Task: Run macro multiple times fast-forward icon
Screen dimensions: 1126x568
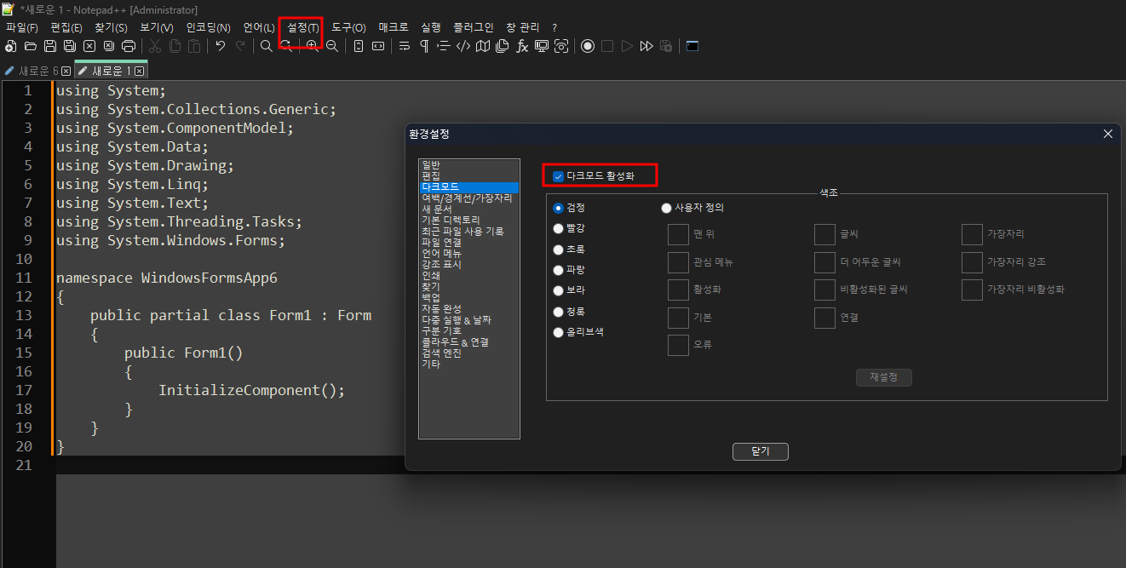Action: click(x=646, y=46)
